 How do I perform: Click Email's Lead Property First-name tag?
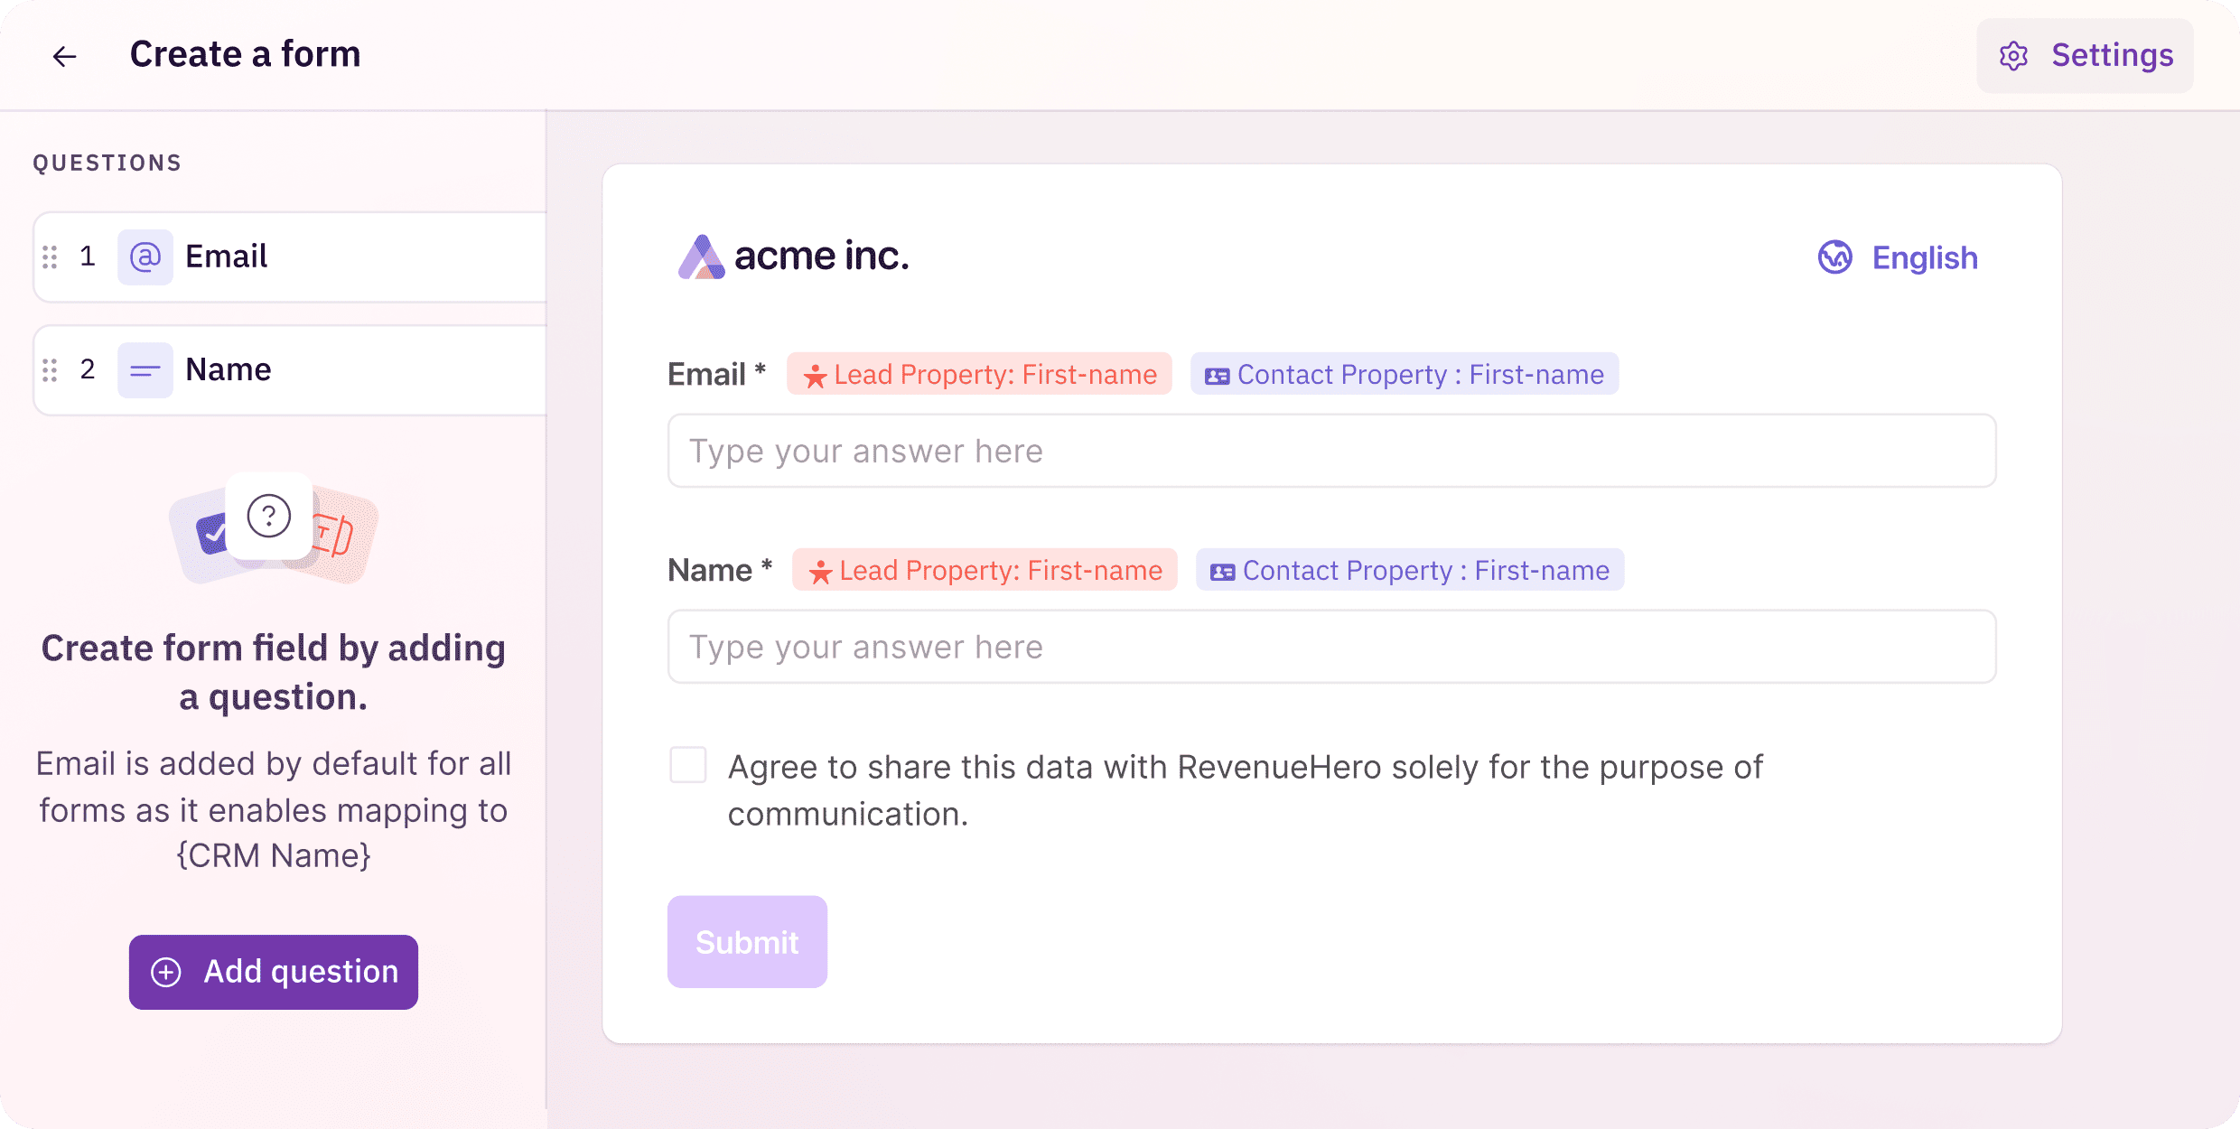[979, 374]
